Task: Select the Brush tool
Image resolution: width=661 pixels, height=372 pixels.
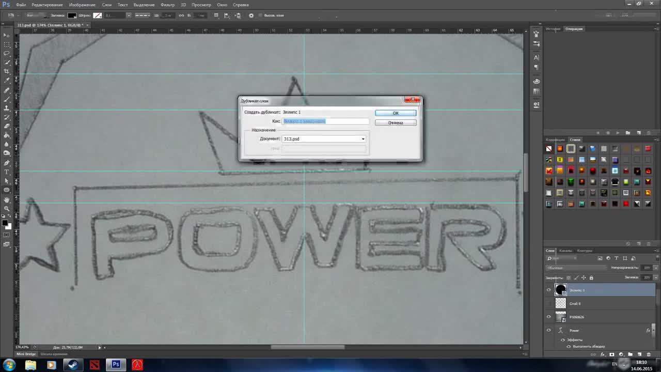Action: [x=7, y=98]
